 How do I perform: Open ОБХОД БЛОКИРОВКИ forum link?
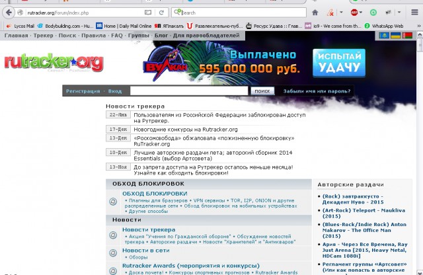click(x=155, y=194)
